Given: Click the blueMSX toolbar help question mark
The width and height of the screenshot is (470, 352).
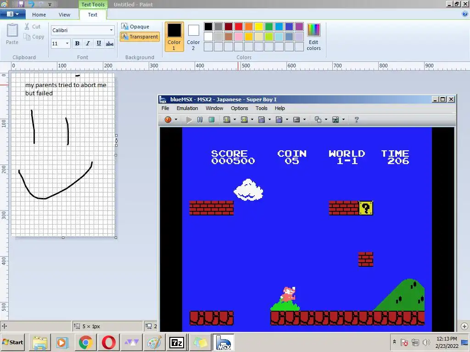Looking at the screenshot, I should (x=356, y=120).
